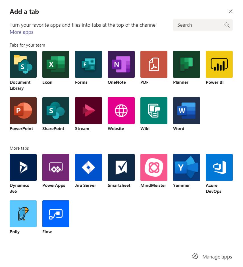Pick the Power BI icon
The image size is (243, 267).
219,64
